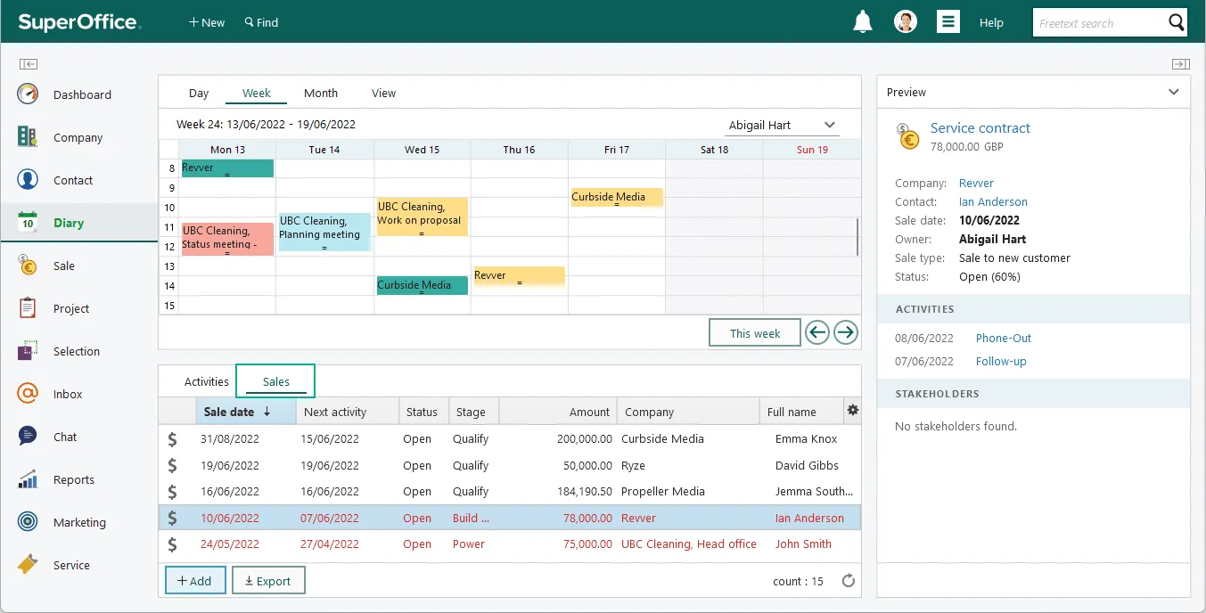1206x613 pixels.
Task: Open the Marketing target icon
Action: [x=28, y=522]
